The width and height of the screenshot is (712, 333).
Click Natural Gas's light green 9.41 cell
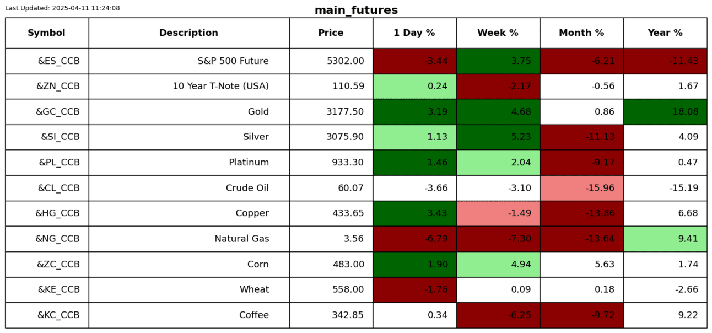pyautogui.click(x=665, y=239)
